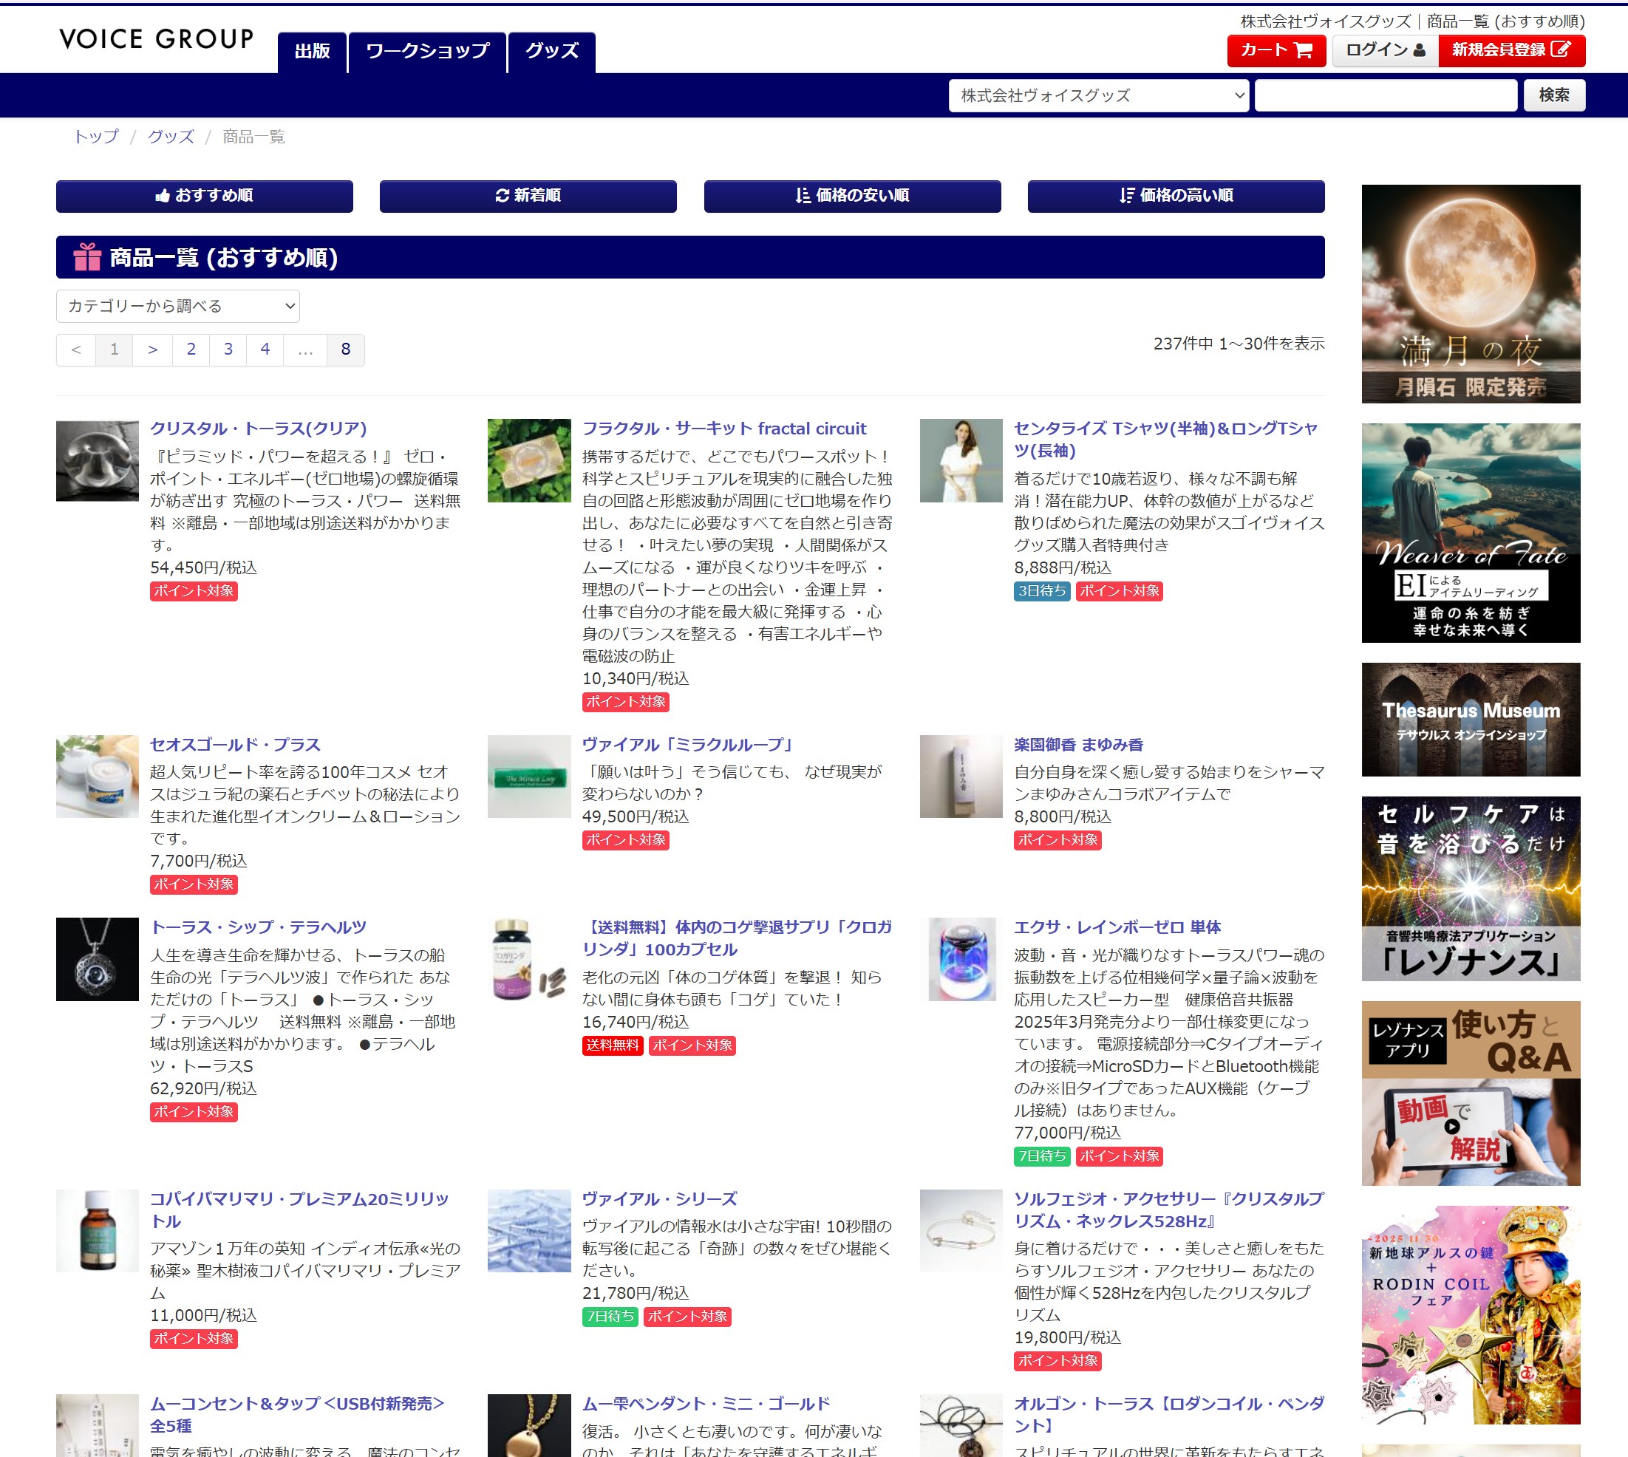Sort by 価格の高い順
This screenshot has width=1628, height=1457.
[1176, 196]
